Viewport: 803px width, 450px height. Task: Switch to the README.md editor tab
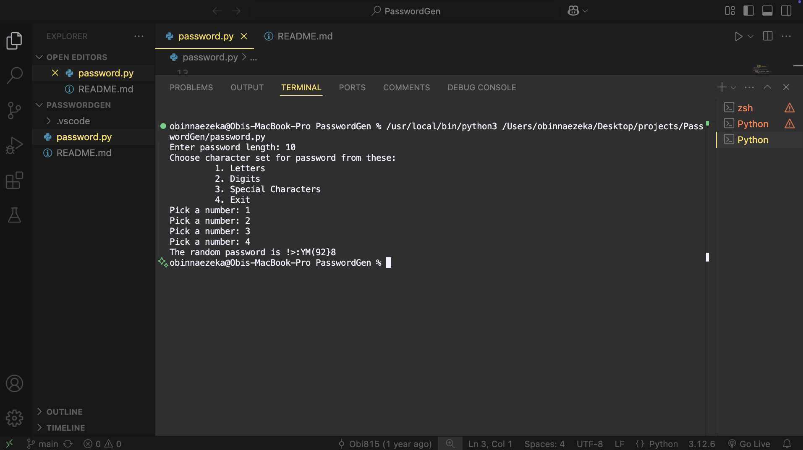coord(305,37)
